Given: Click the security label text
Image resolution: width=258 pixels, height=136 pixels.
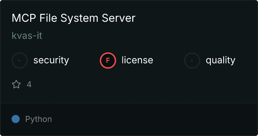Looking at the screenshot, I should point(51,61).
